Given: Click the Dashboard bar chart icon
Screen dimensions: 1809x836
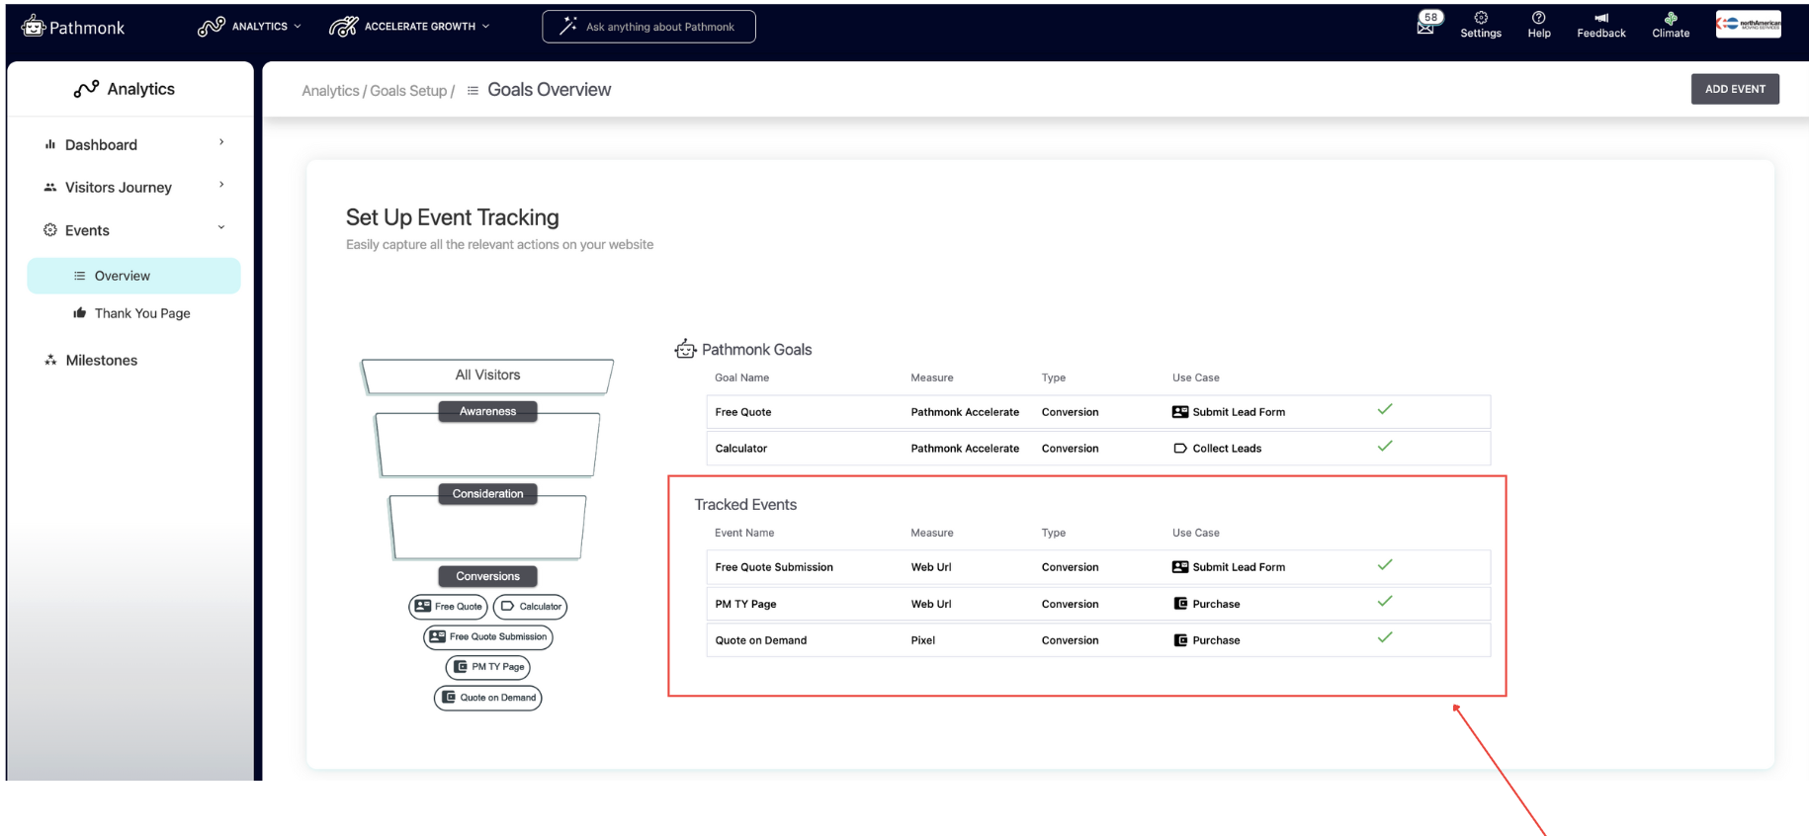Looking at the screenshot, I should pyautogui.click(x=50, y=144).
